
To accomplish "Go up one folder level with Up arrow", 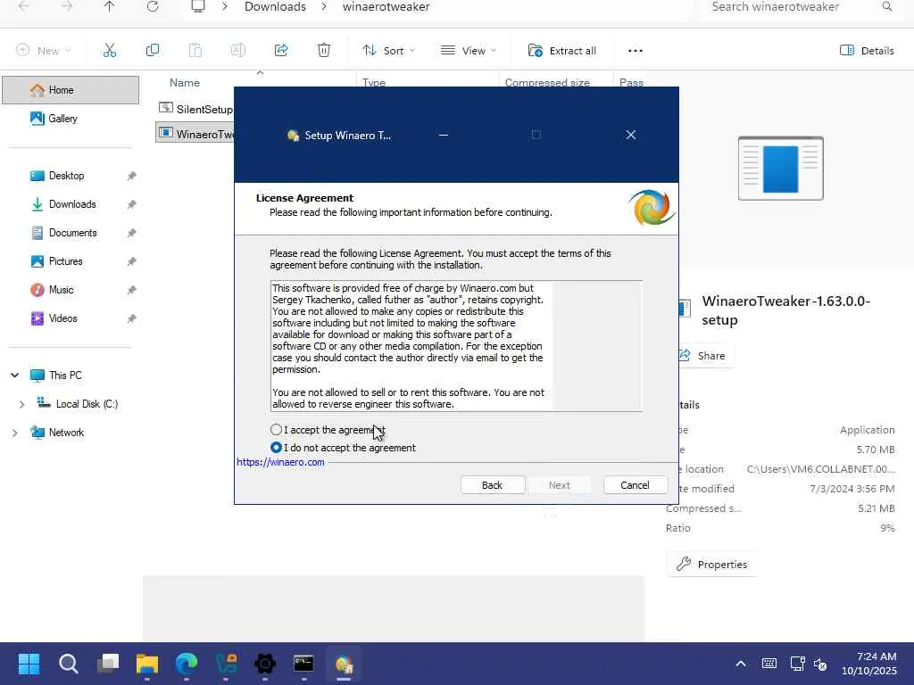I will pos(109,6).
